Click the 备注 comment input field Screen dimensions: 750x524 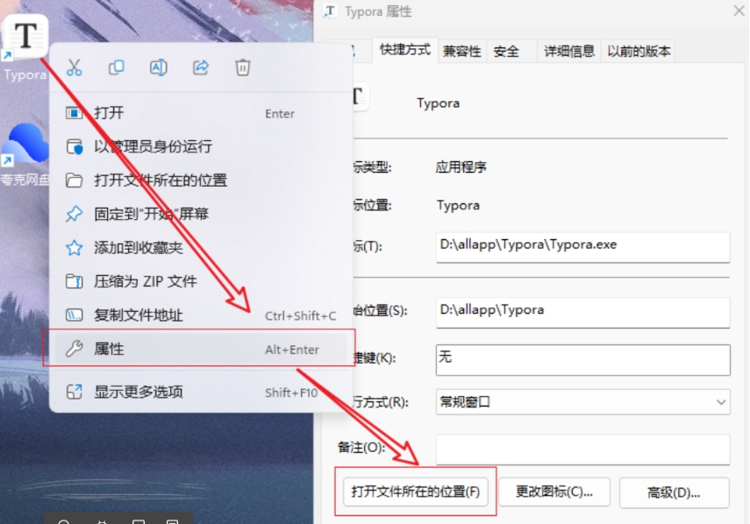click(x=582, y=449)
